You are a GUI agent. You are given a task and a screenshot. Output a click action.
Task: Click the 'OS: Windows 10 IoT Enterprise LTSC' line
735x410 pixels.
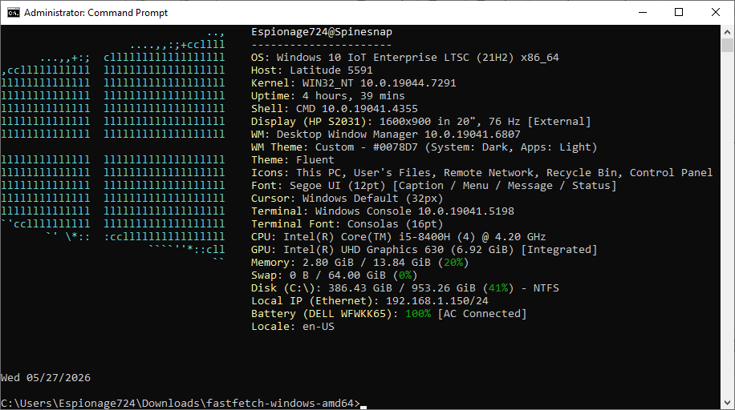(405, 58)
